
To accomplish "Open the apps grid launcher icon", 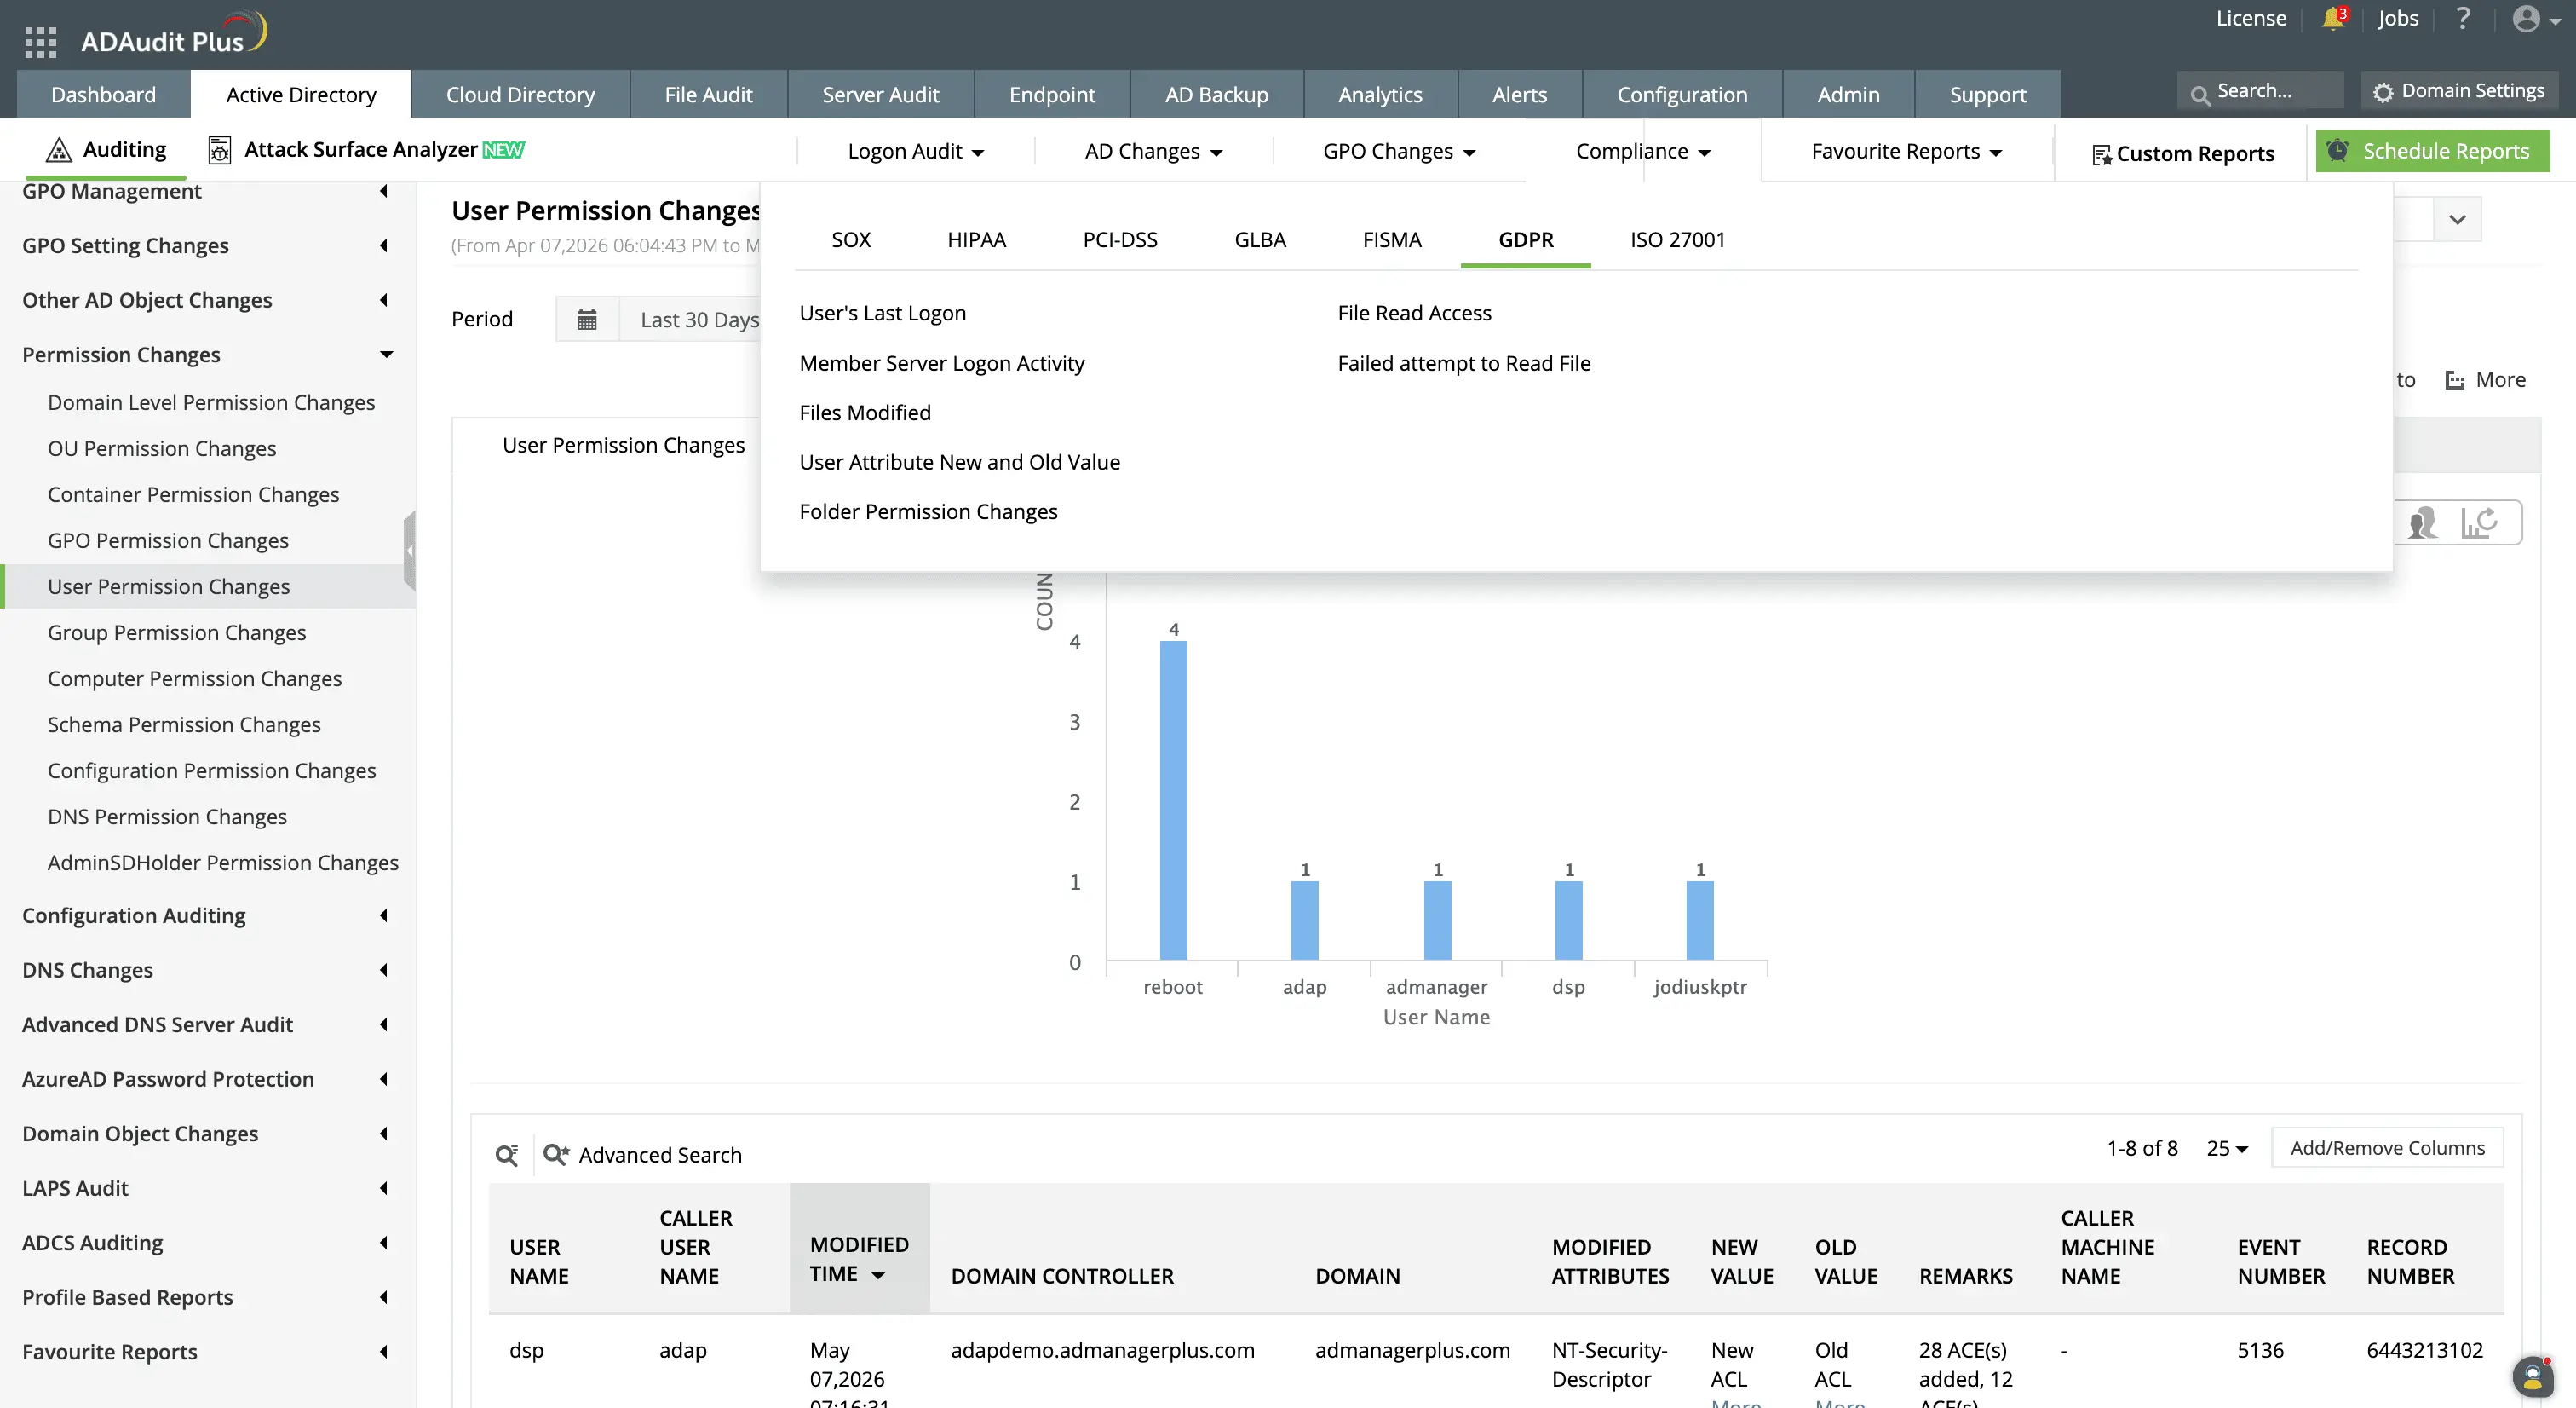I will coord(40,42).
